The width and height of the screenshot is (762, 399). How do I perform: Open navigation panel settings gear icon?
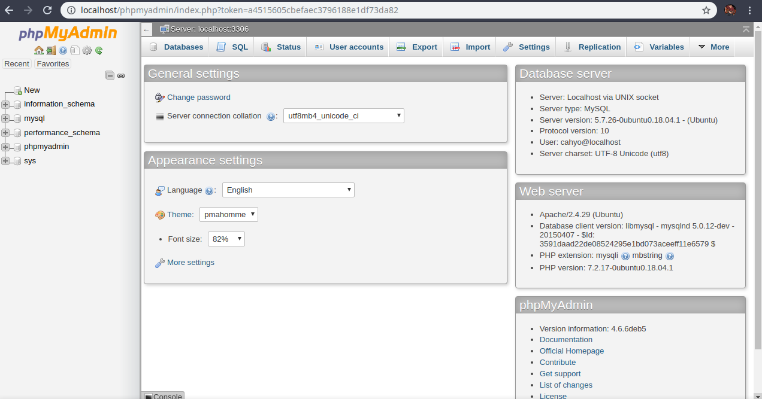pos(87,50)
